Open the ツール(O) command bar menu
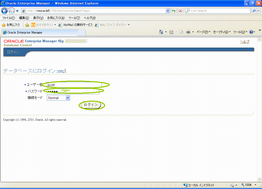Image resolution: width=262 pixels, height=189 pixels. click(x=240, y=32)
